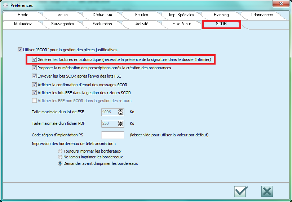292x202 pixels.
Task: Switch to the Planning tab
Action: pyautogui.click(x=221, y=15)
